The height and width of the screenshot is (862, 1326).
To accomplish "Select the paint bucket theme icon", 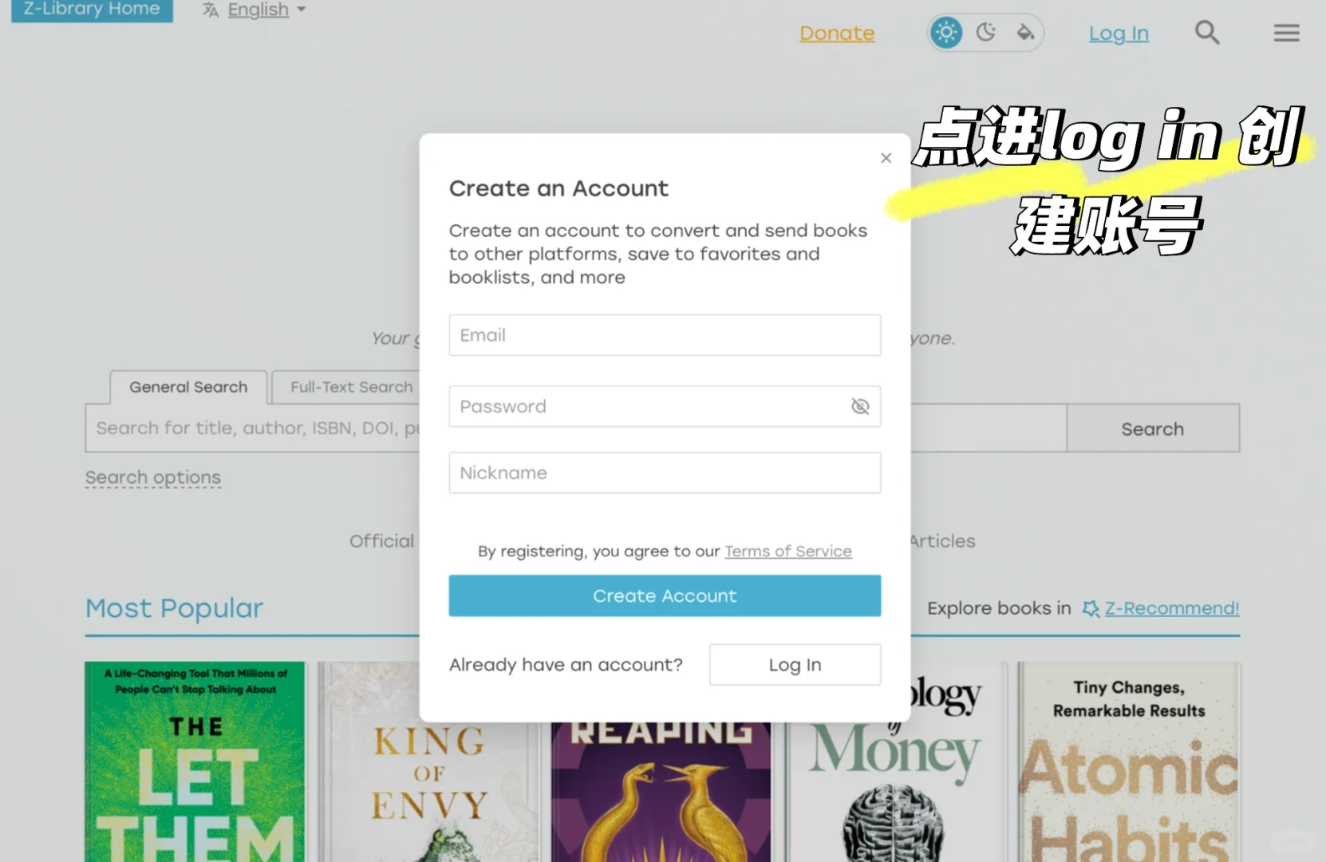I will pyautogui.click(x=1025, y=33).
